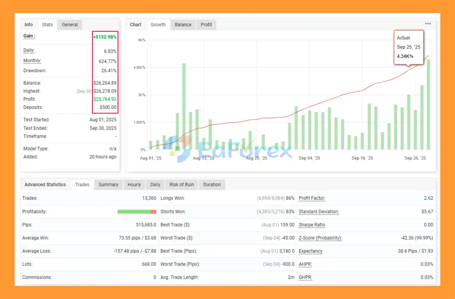This screenshot has width=455, height=299.
Task: Click the Sharpe Ratio label
Action: [312, 225]
